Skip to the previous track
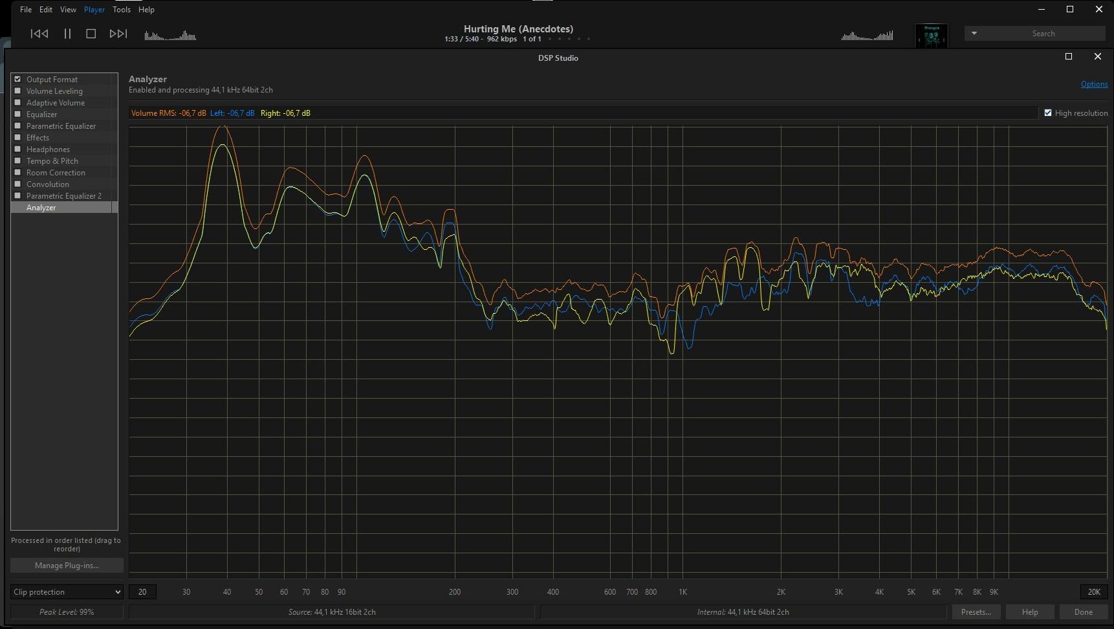 pos(39,34)
